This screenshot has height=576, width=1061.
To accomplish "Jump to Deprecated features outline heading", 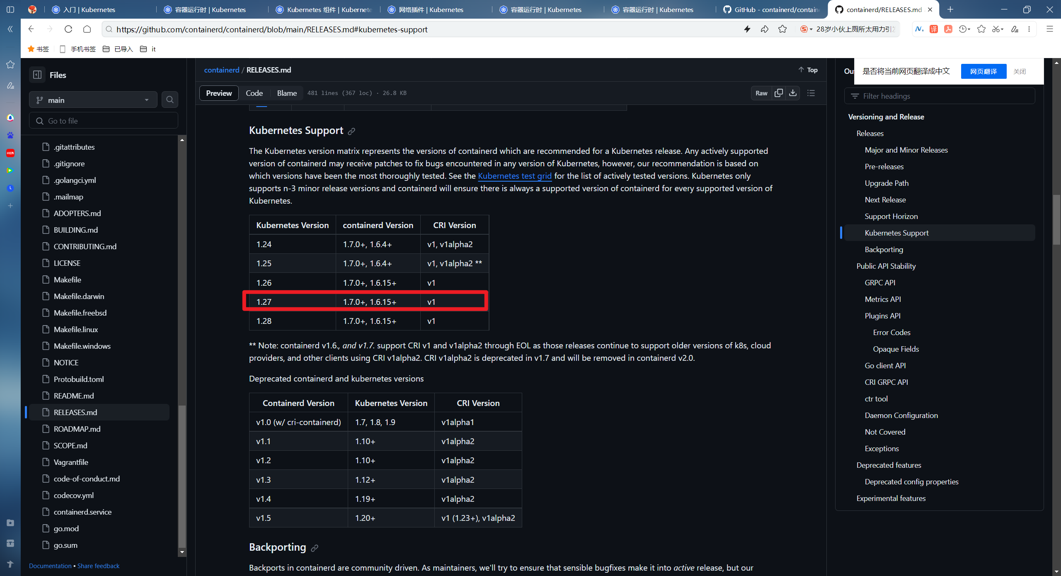I will (x=889, y=465).
